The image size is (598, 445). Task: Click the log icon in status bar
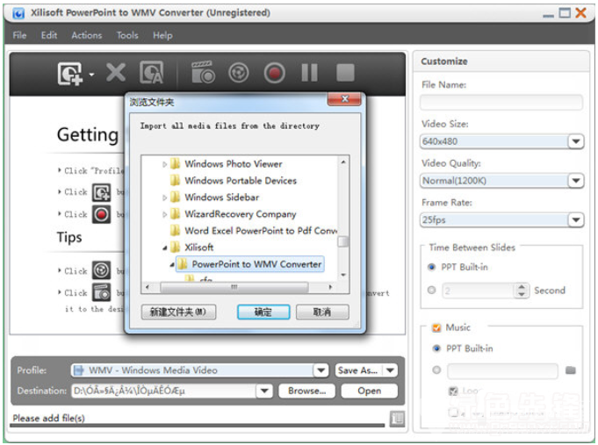coord(397,419)
